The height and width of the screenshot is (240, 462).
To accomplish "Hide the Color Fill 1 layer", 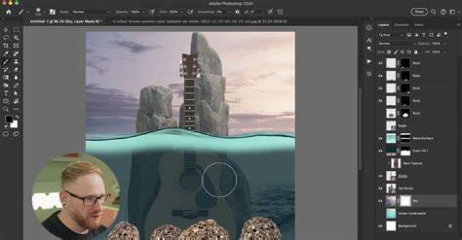I will point(381,151).
